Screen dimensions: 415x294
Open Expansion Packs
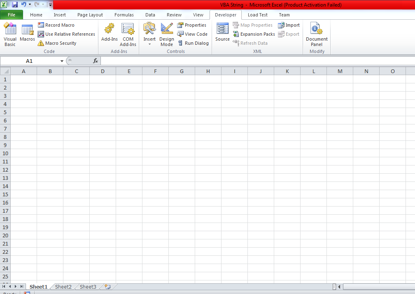pos(254,34)
